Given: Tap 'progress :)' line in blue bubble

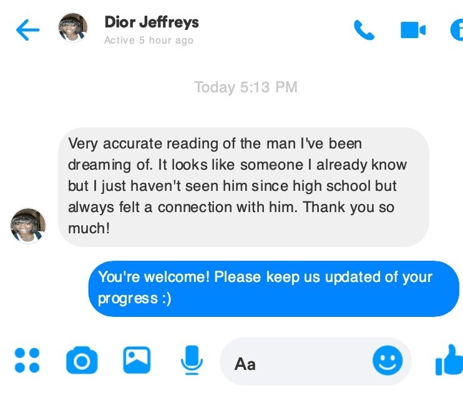Looking at the screenshot, I should point(135,298).
